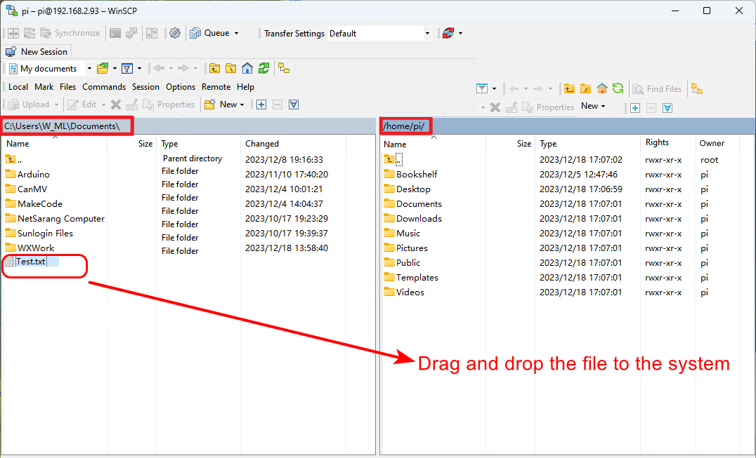Click the local panel delete X icon
This screenshot has width=756, height=458.
tap(116, 105)
